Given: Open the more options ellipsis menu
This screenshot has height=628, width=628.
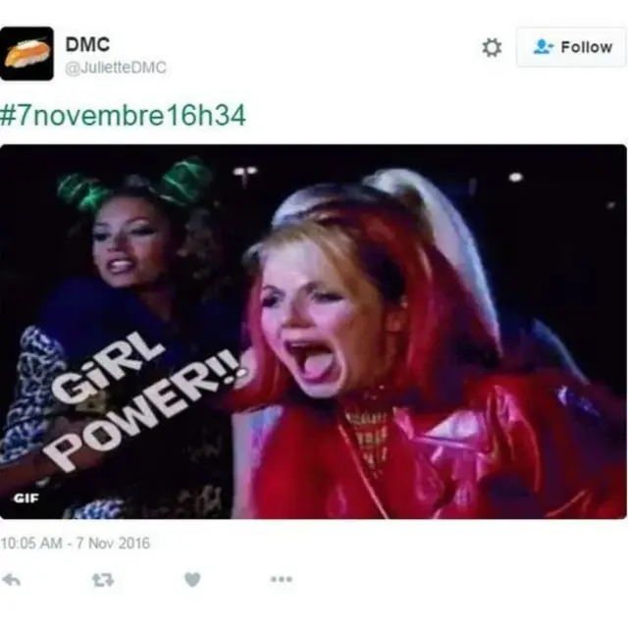Looking at the screenshot, I should (282, 579).
